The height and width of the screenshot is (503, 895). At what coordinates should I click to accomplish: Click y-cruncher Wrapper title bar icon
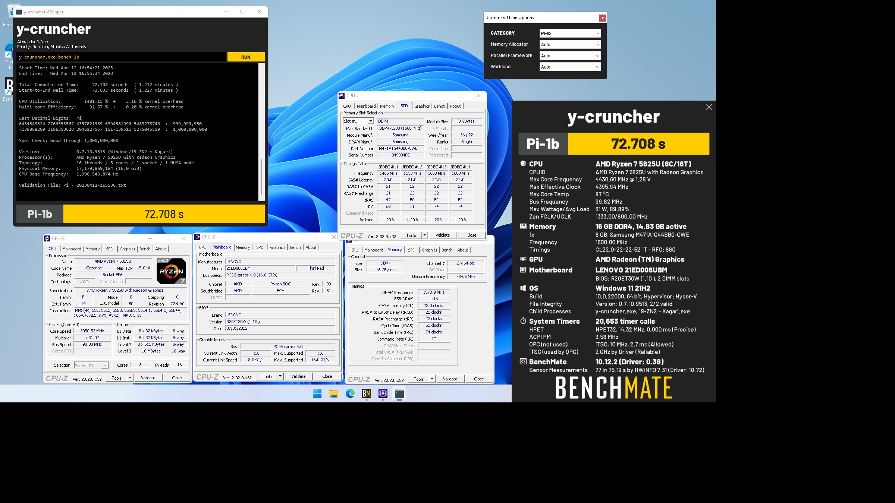point(19,12)
